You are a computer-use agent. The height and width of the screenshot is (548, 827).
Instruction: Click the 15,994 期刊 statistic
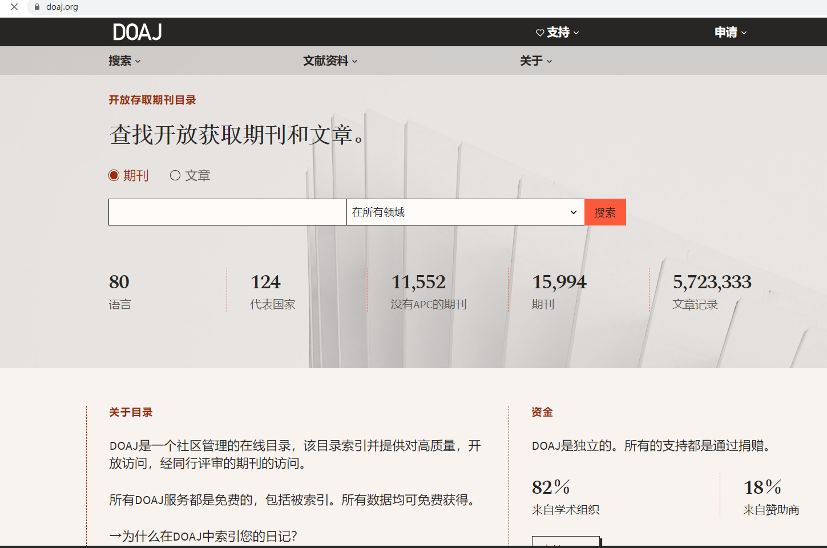click(x=559, y=290)
